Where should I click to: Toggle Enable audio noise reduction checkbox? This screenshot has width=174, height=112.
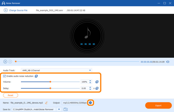(4, 76)
